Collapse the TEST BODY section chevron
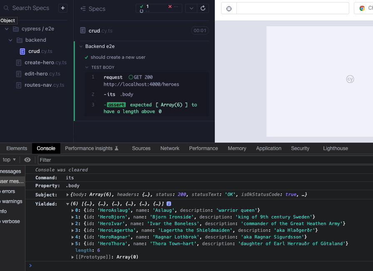This screenshot has height=271, width=373. pyautogui.click(x=87, y=68)
